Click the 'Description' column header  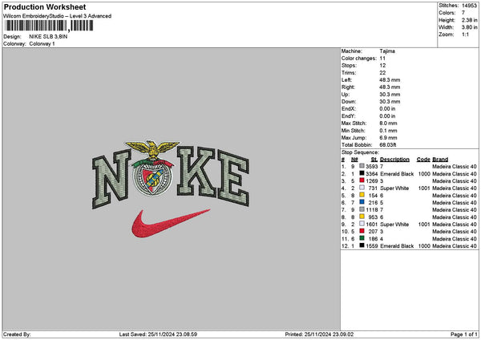394,160
